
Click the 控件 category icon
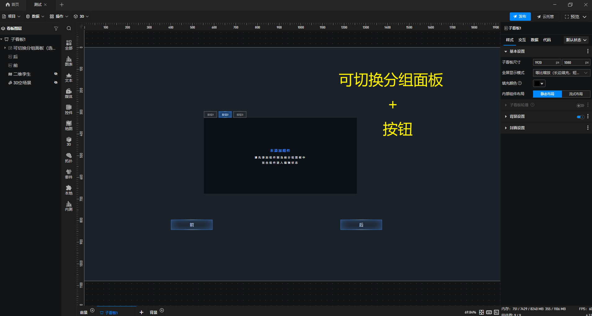pyautogui.click(x=68, y=109)
